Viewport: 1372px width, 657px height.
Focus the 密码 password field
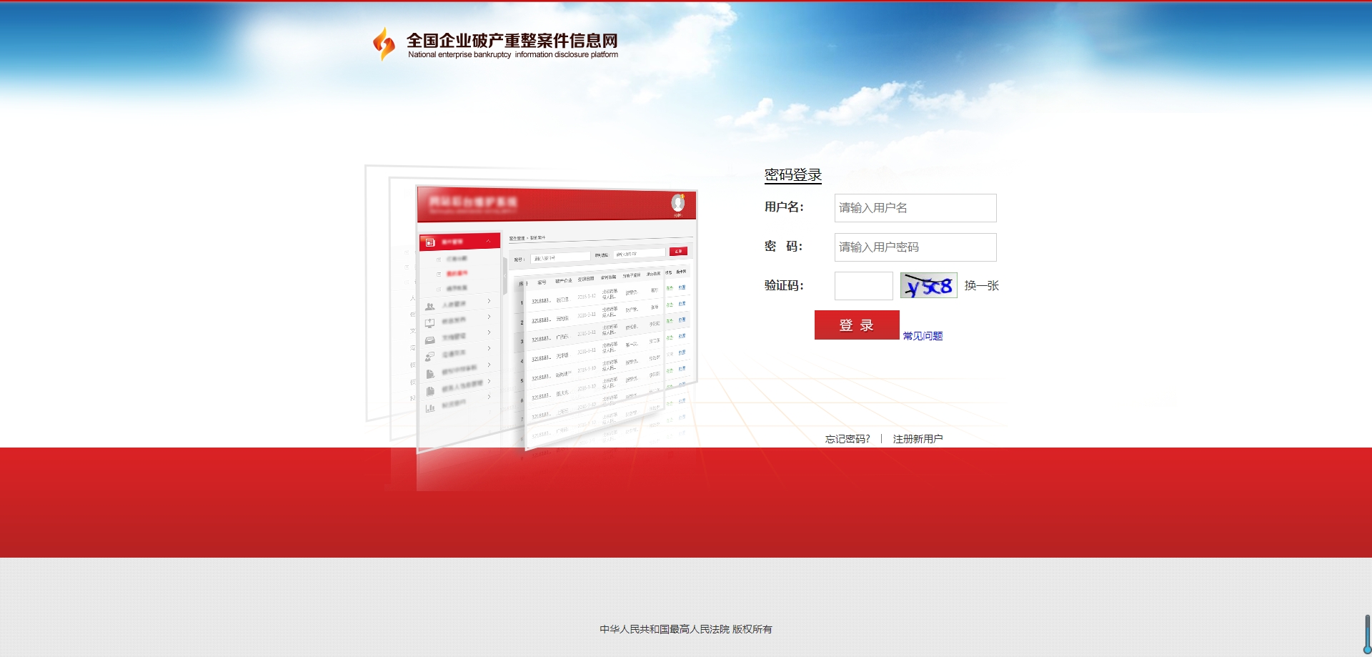(x=915, y=247)
